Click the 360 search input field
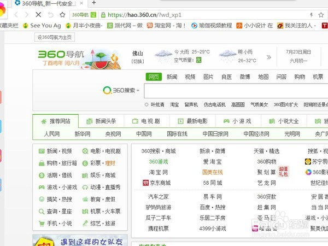This screenshot has width=328, height=246. coord(236,91)
